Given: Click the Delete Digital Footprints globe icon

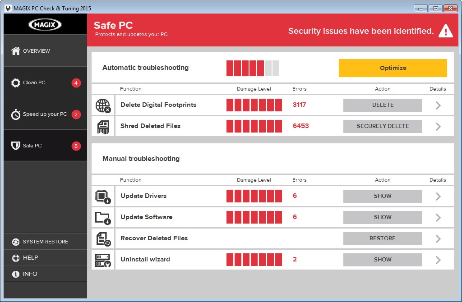Looking at the screenshot, I should [x=103, y=105].
